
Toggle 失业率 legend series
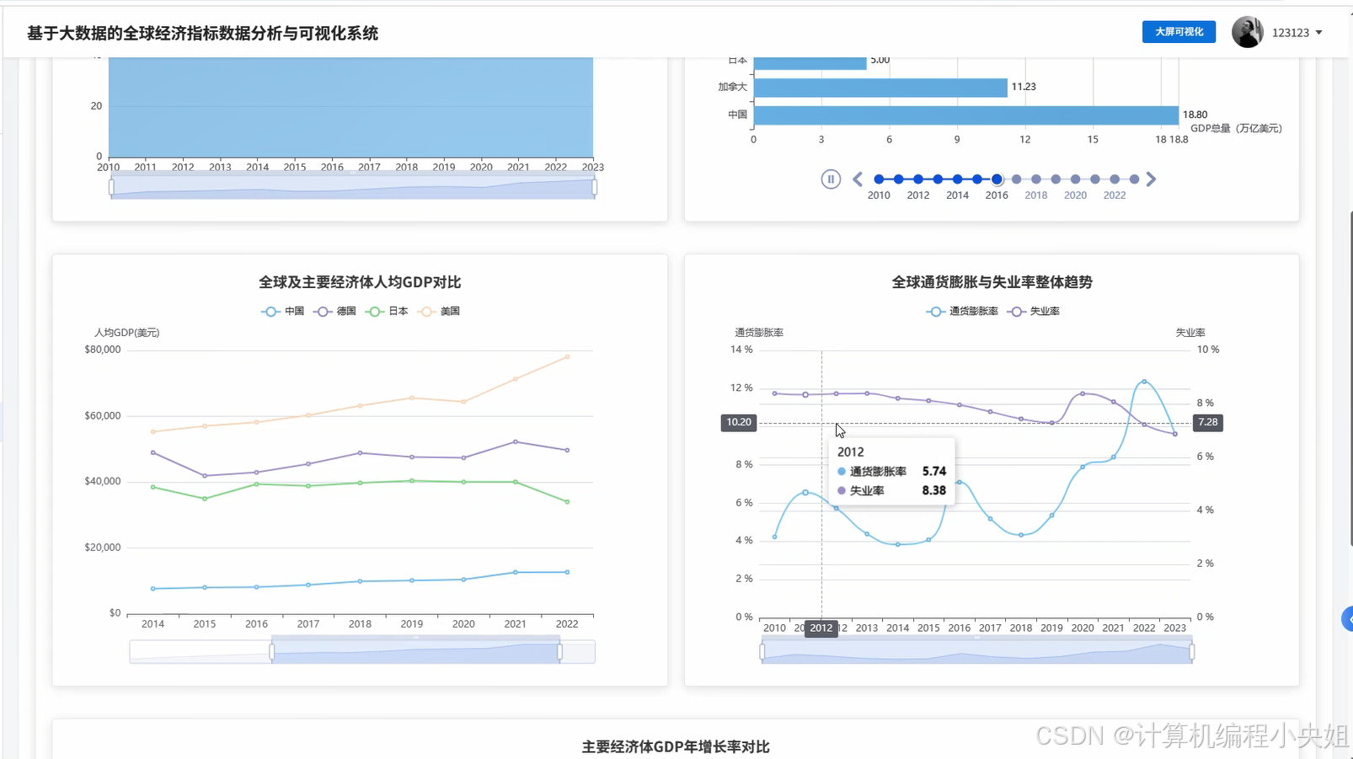pos(1034,311)
